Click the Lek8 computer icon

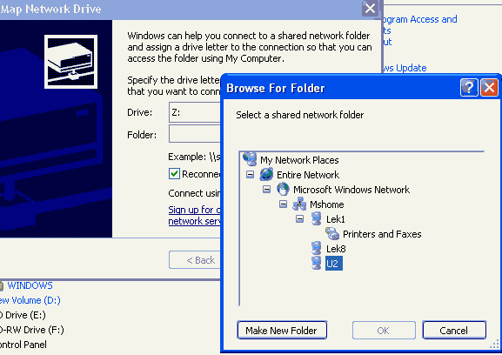pyautogui.click(x=317, y=248)
